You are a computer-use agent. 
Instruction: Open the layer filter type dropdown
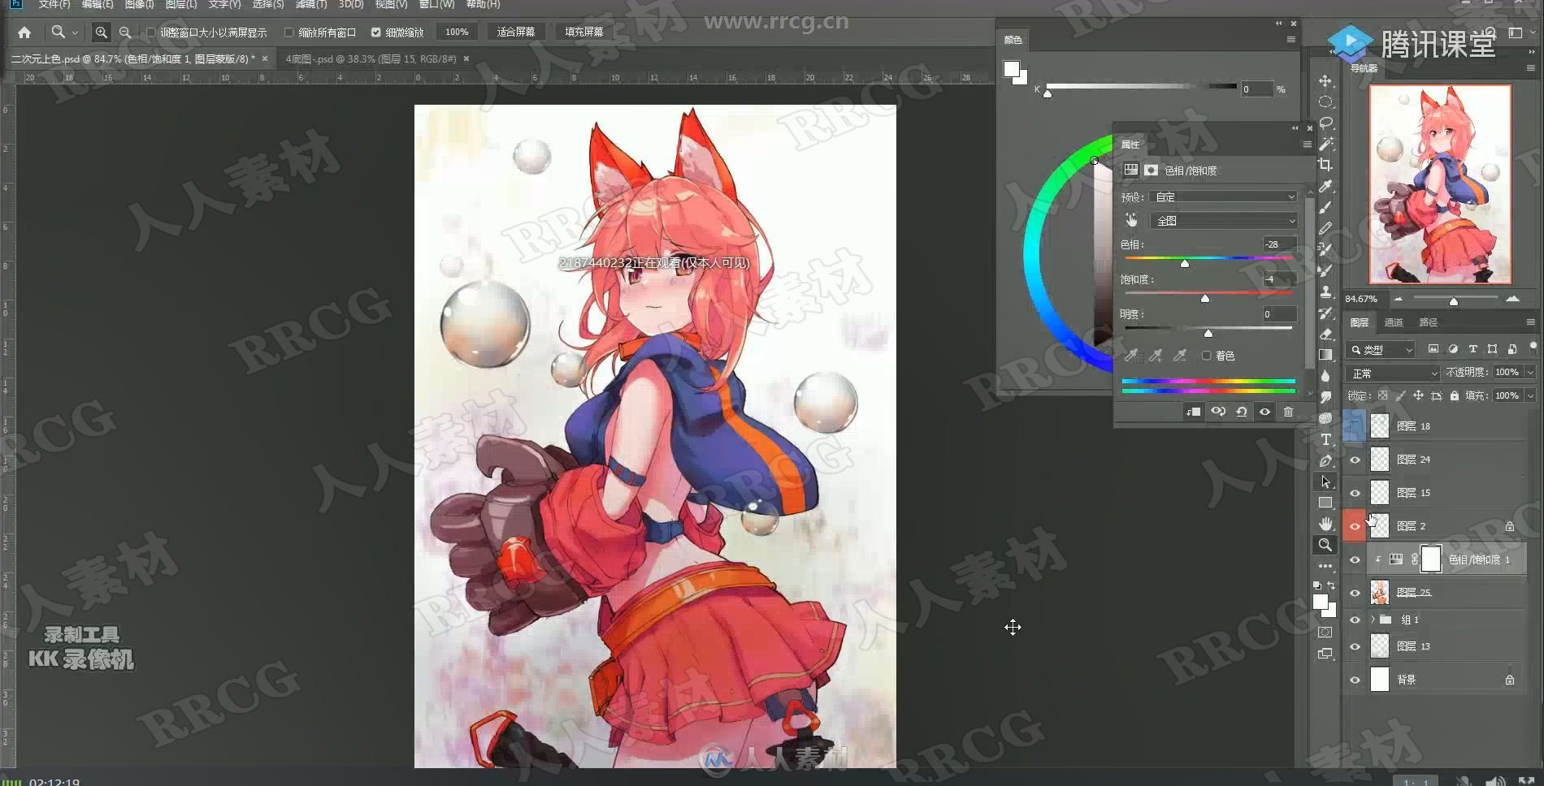click(x=1381, y=349)
